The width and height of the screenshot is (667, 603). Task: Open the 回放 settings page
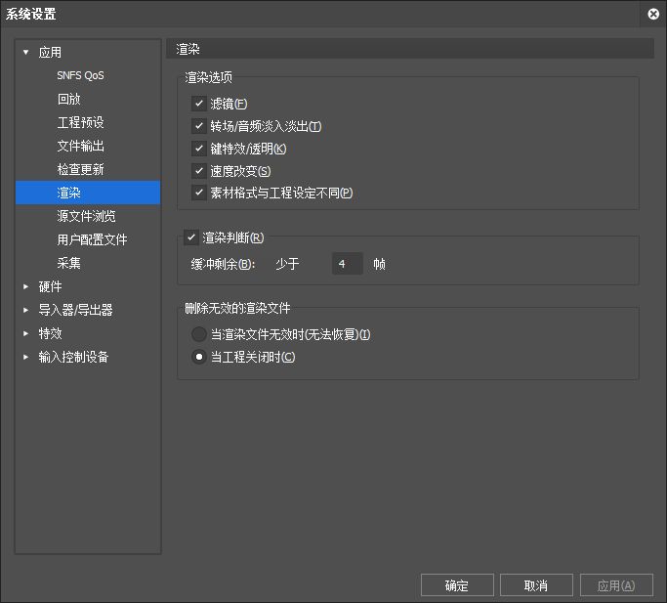pyautogui.click(x=69, y=99)
